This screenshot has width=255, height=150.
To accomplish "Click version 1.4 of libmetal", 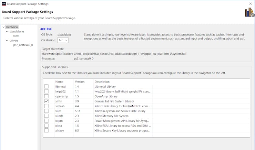I will click(77, 87).
